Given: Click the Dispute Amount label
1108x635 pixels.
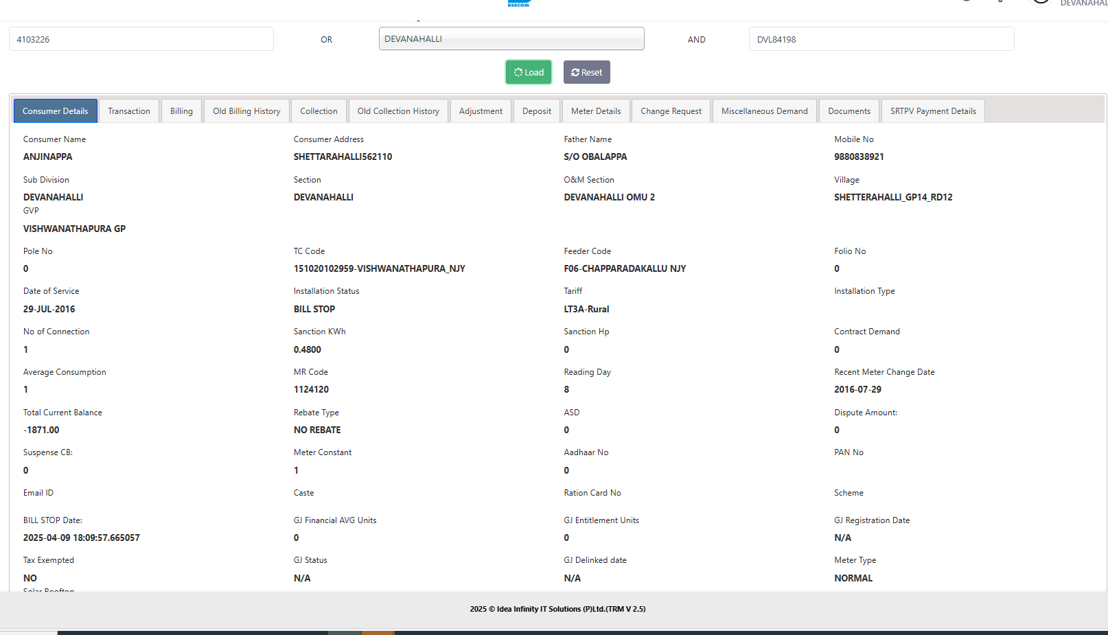Looking at the screenshot, I should point(866,413).
